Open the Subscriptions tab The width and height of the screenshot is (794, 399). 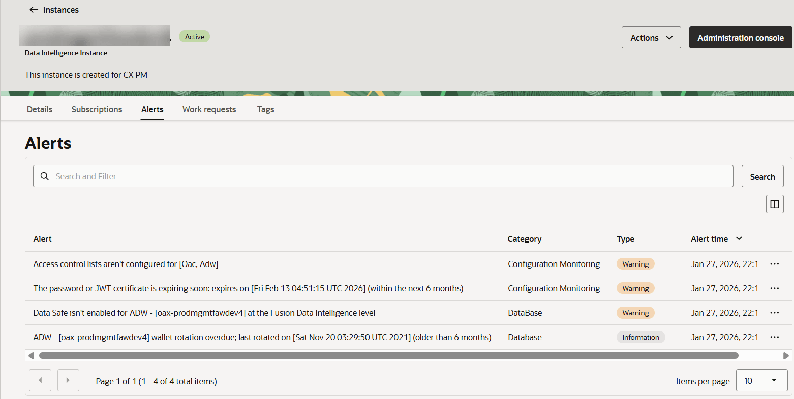pyautogui.click(x=97, y=109)
